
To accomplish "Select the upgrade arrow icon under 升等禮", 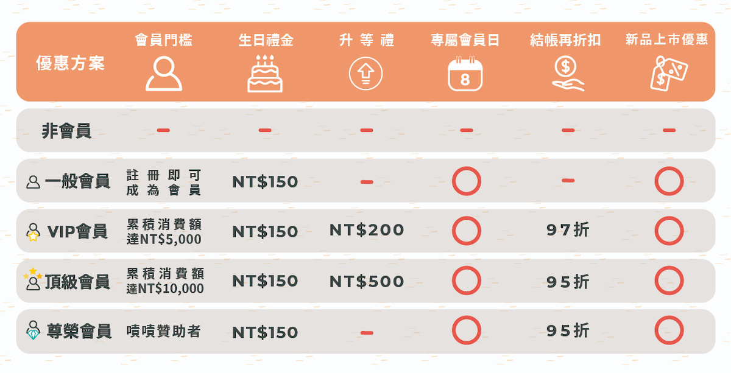I will [365, 74].
